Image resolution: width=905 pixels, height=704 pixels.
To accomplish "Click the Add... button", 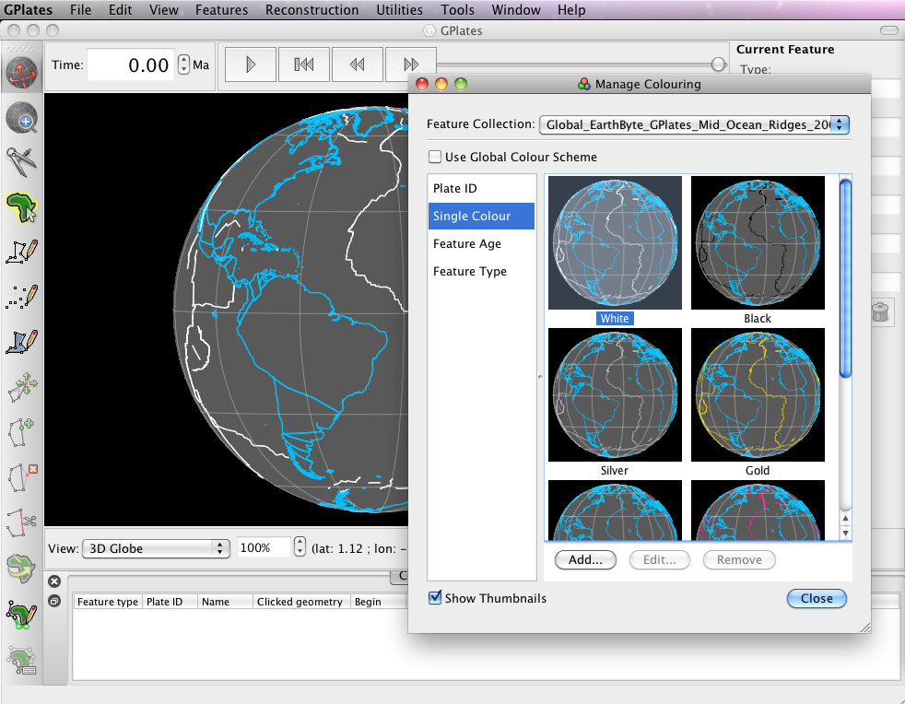I will pos(585,559).
